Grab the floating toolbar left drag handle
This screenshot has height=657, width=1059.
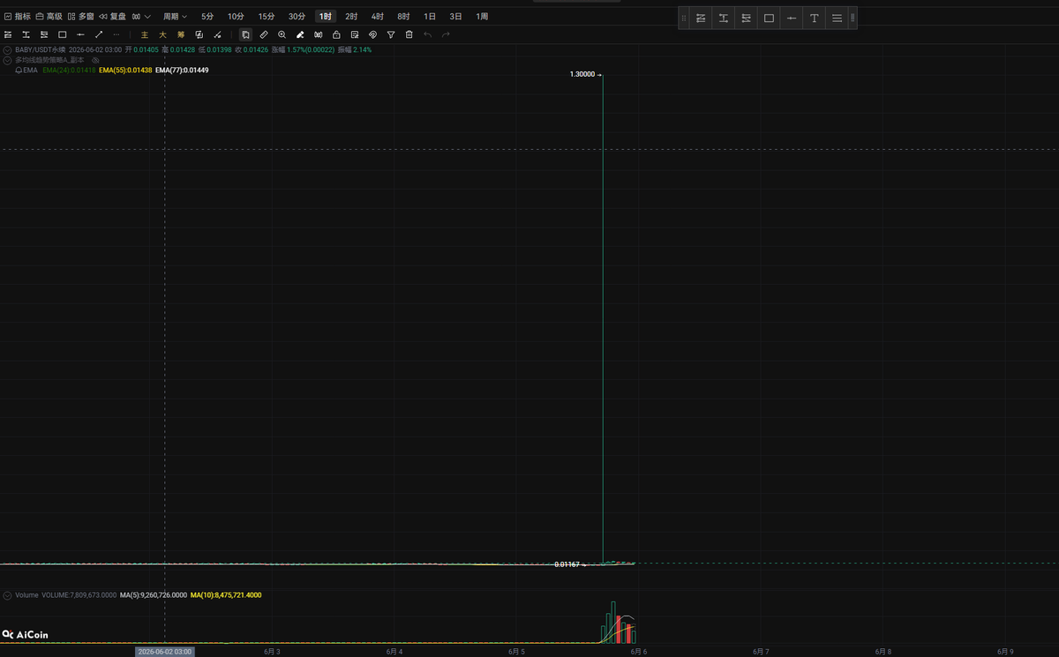tap(684, 18)
